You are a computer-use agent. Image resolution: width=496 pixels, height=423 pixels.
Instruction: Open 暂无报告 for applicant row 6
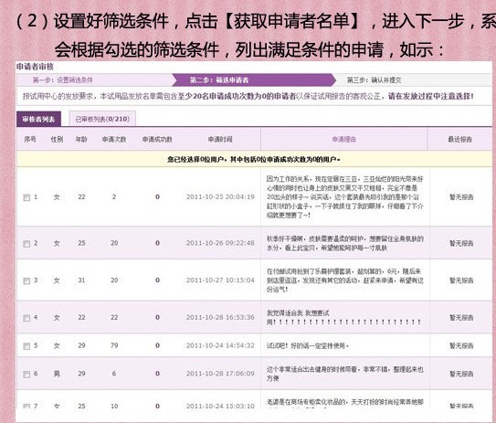click(x=461, y=374)
